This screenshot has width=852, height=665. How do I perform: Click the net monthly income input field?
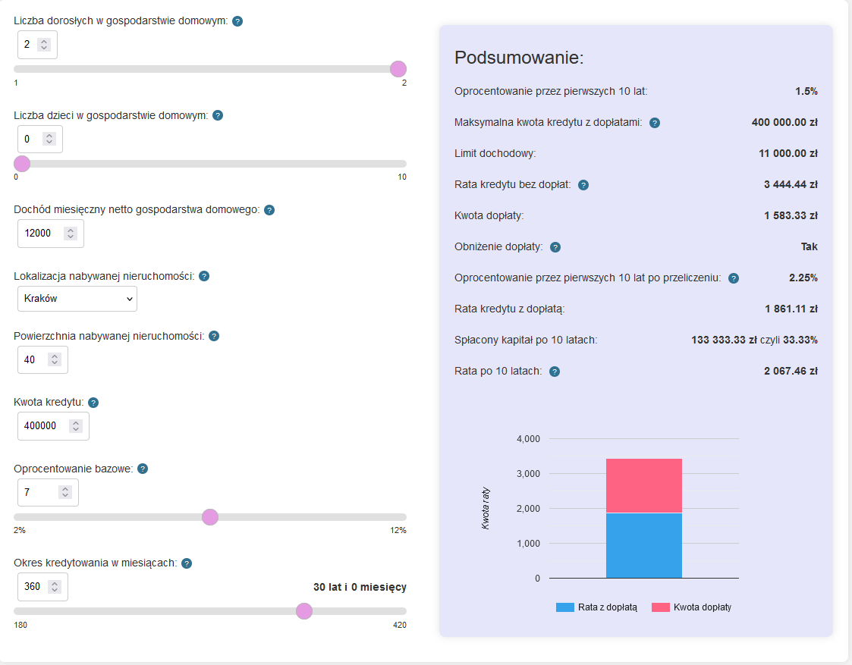tap(42, 234)
